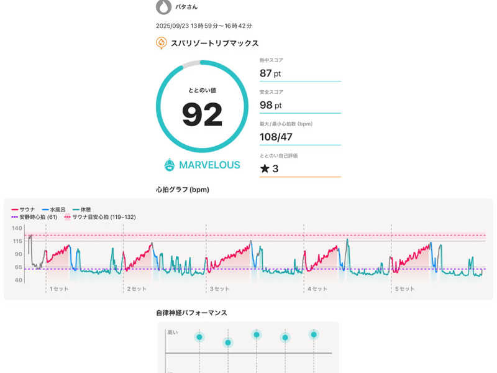Open the スパリゾートリブマックス facility link
Viewport: 497px width, 373px height.
point(214,44)
